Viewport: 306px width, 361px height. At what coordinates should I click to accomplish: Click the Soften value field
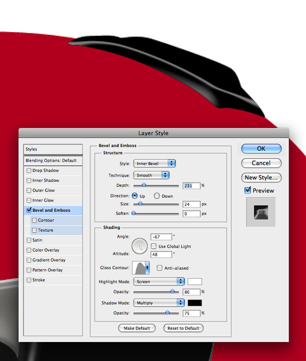[x=192, y=213]
